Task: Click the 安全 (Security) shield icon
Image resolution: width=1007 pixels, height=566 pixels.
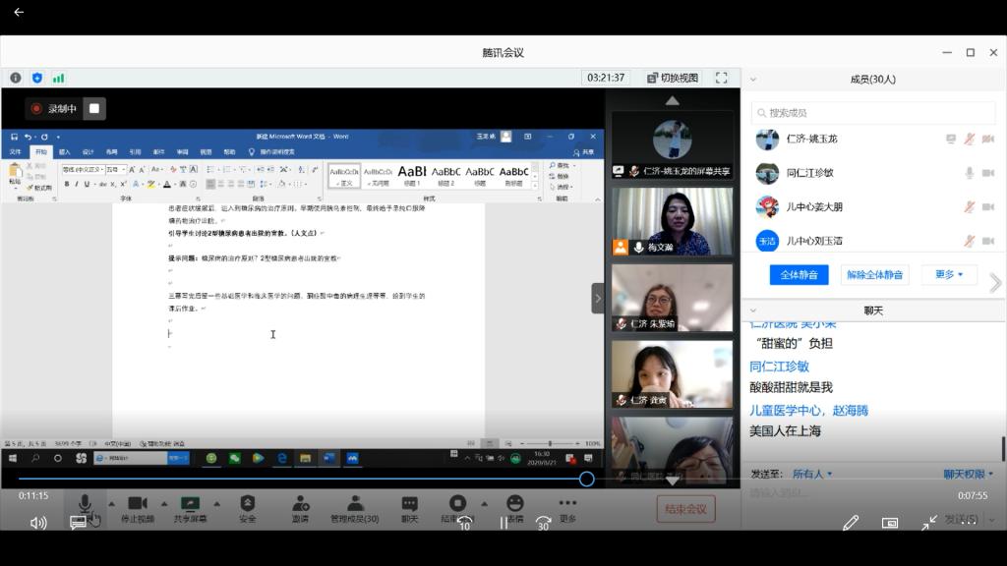Action: [x=248, y=504]
